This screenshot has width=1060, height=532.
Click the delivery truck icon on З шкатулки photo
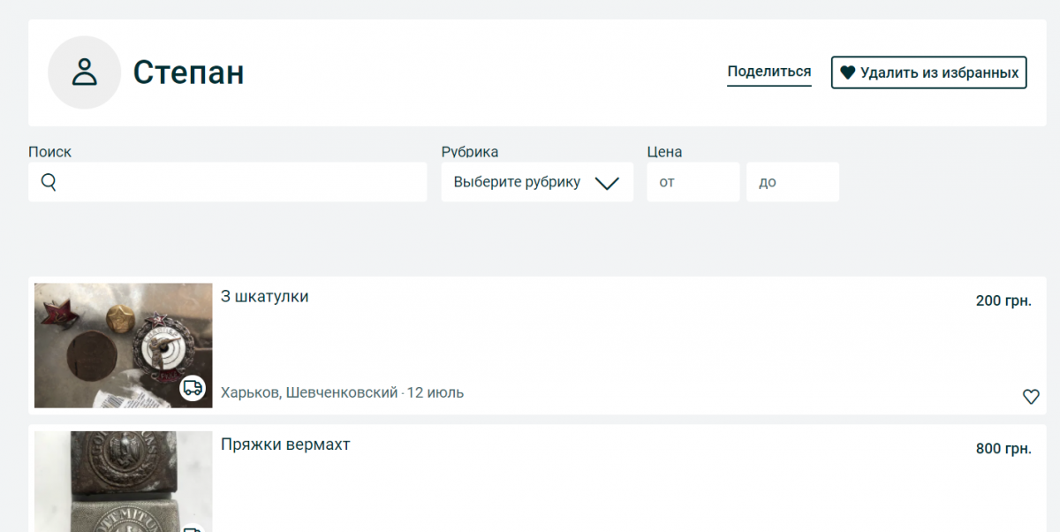tap(193, 388)
